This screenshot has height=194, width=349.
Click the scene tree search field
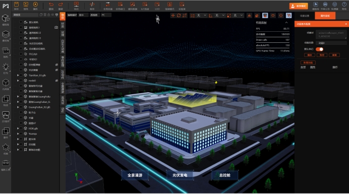pyautogui.click(x=25, y=15)
